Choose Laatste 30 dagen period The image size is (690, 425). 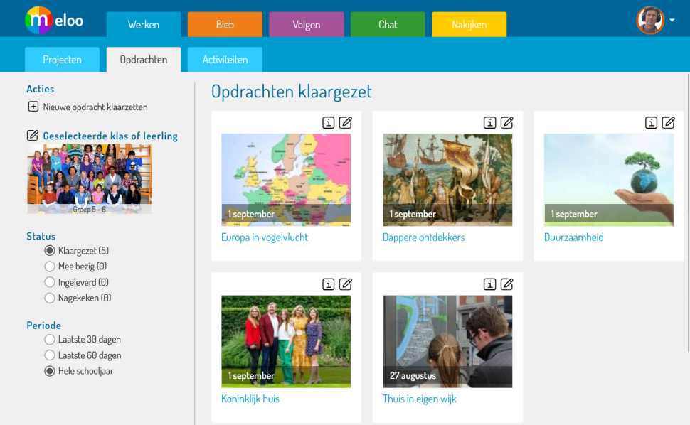coord(50,340)
